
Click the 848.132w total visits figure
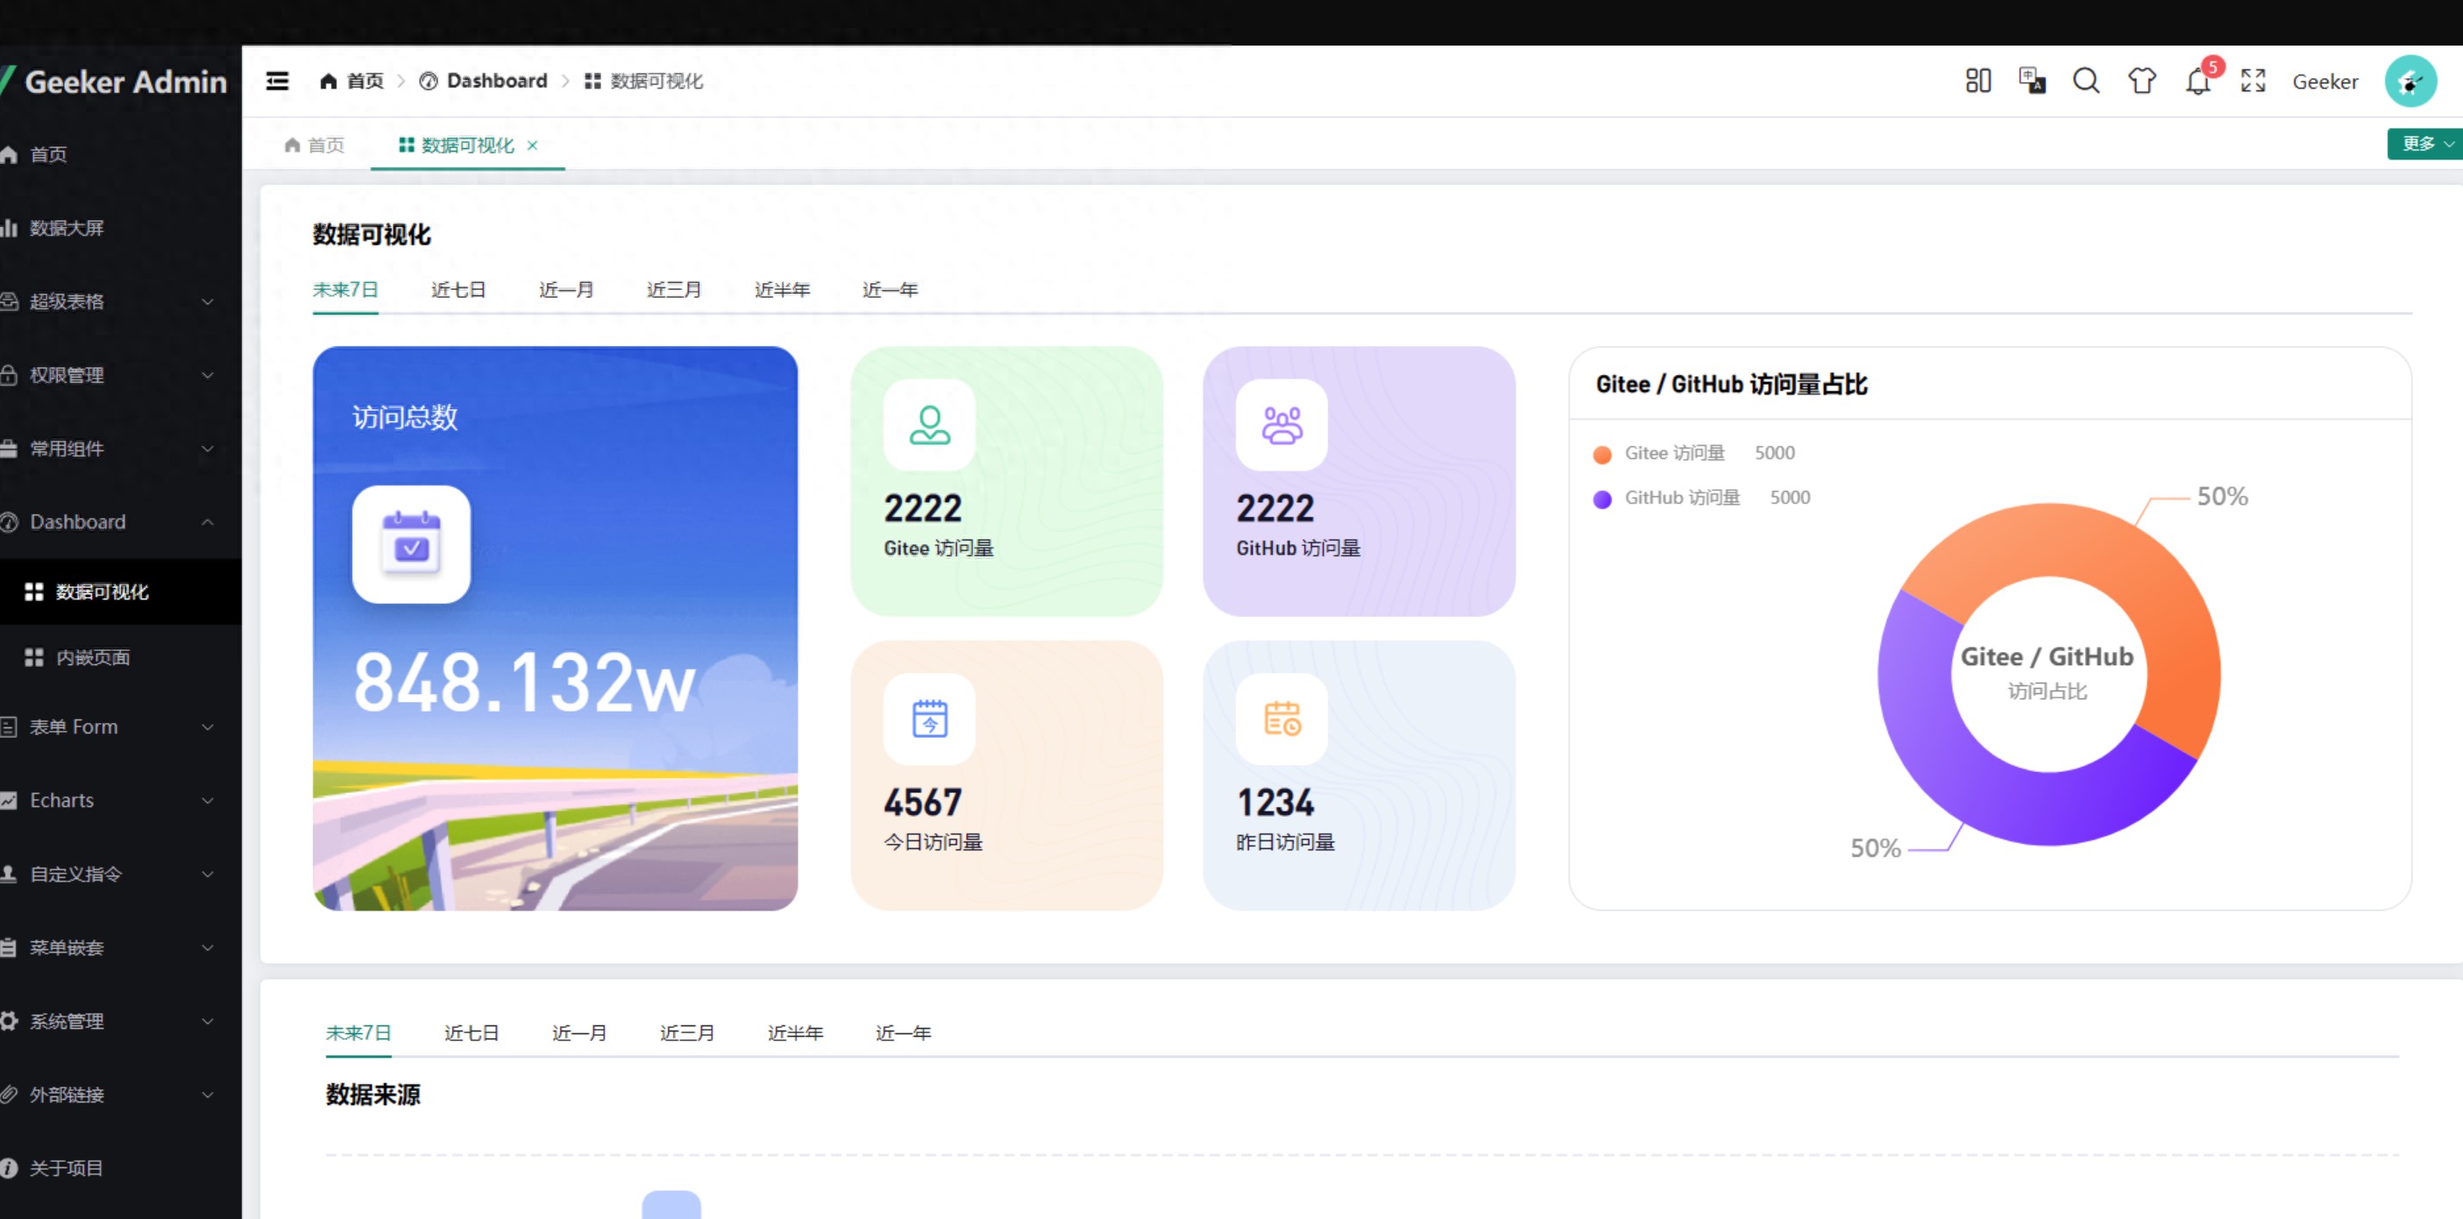pyautogui.click(x=524, y=683)
